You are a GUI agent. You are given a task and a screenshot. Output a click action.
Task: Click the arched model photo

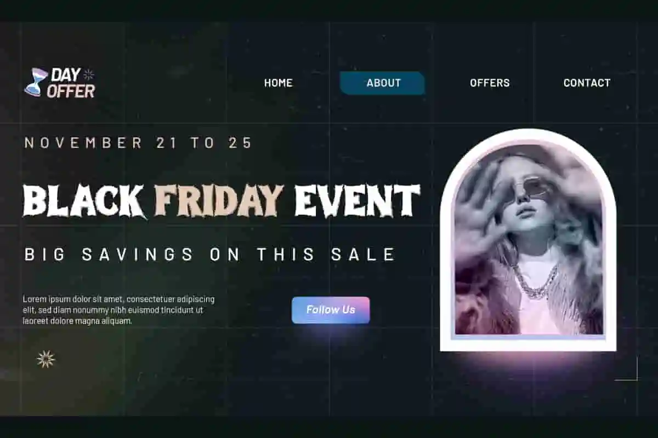pos(529,241)
